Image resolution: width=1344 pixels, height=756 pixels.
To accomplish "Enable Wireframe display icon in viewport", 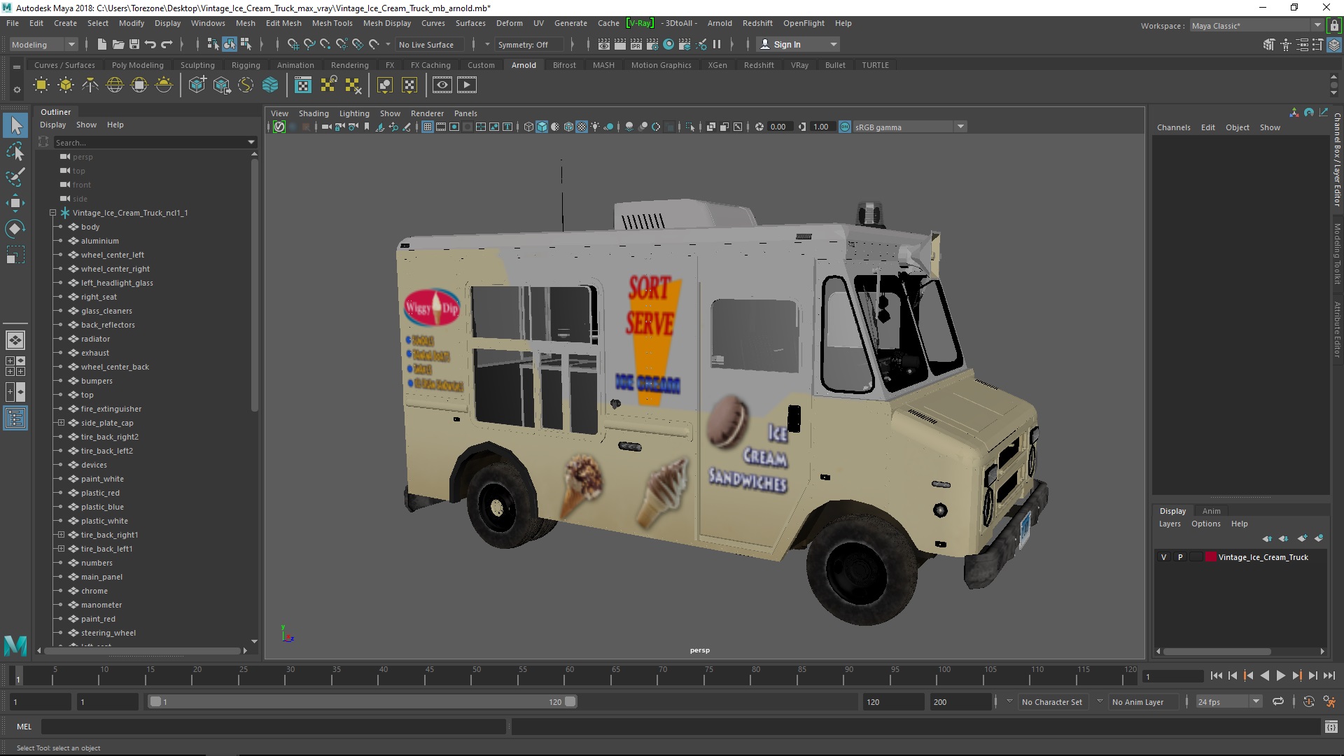I will click(x=529, y=127).
